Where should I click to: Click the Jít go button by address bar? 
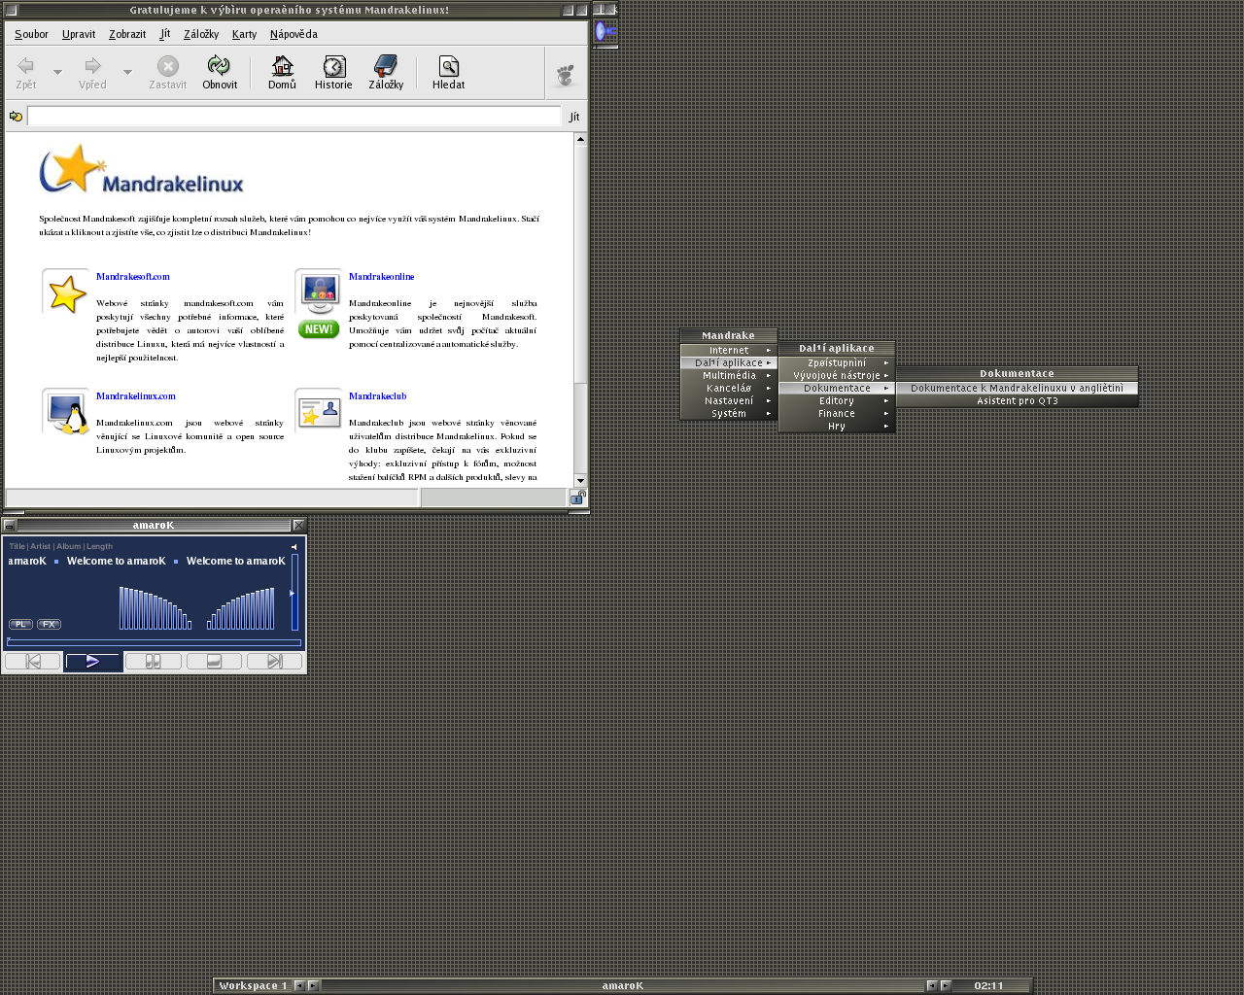click(x=574, y=117)
